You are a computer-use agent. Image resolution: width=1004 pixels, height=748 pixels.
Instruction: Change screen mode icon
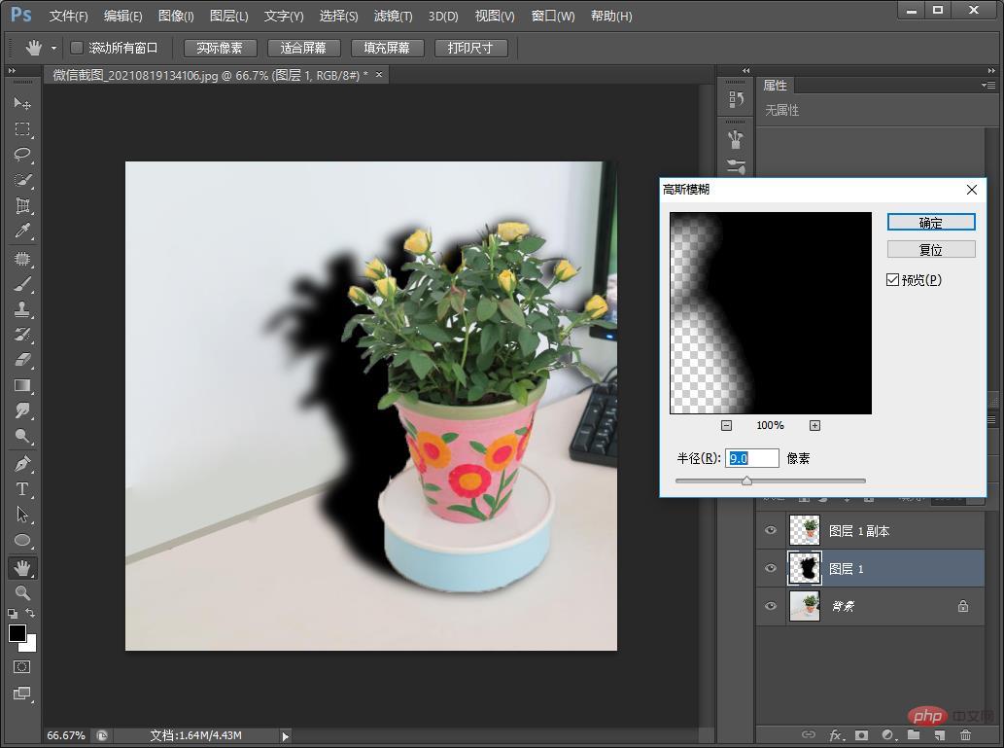click(21, 694)
